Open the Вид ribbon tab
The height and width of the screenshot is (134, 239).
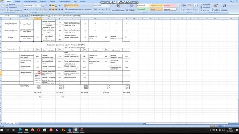click(75, 1)
